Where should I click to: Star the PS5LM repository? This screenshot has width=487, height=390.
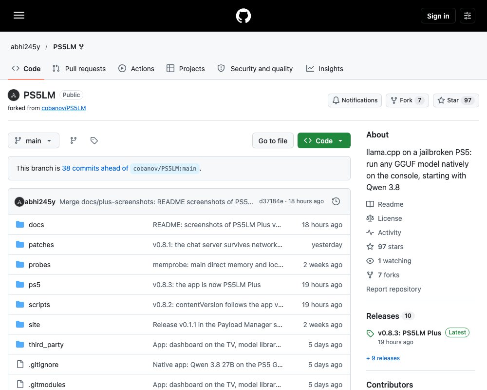coord(456,100)
